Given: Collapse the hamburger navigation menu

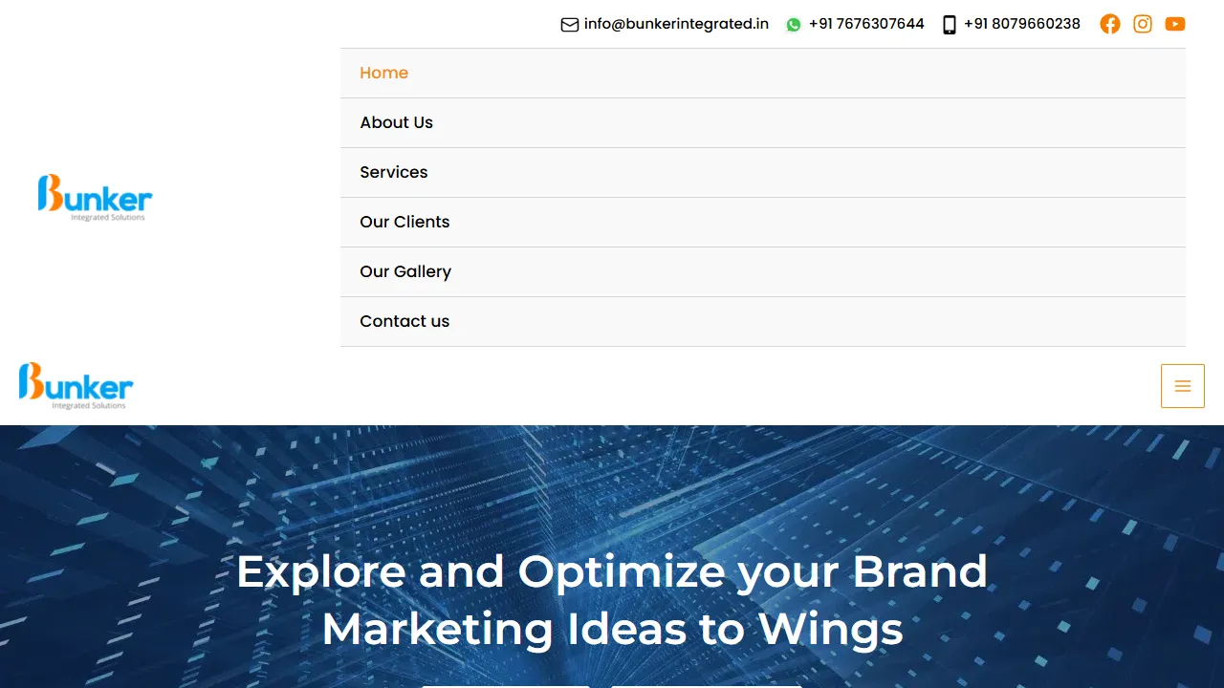Looking at the screenshot, I should [1183, 386].
